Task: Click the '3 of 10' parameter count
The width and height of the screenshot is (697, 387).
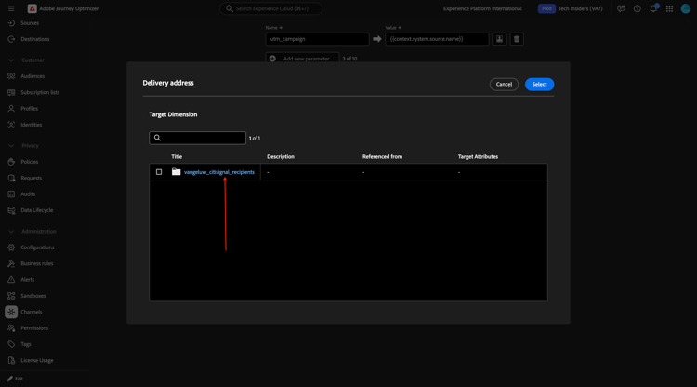Action: (349, 59)
